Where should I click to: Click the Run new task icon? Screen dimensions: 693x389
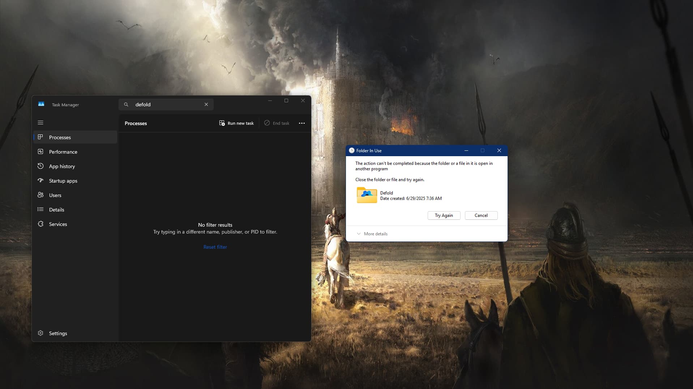pyautogui.click(x=222, y=123)
